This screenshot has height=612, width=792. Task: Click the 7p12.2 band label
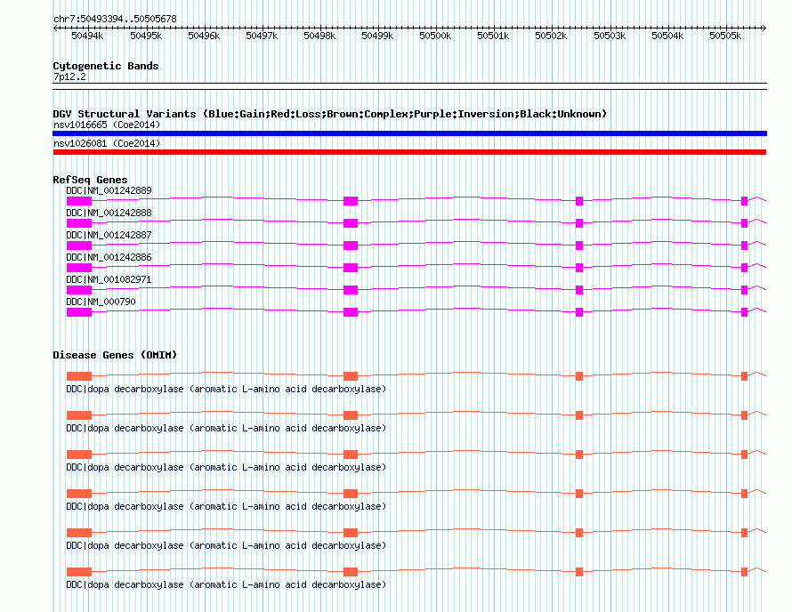(69, 76)
